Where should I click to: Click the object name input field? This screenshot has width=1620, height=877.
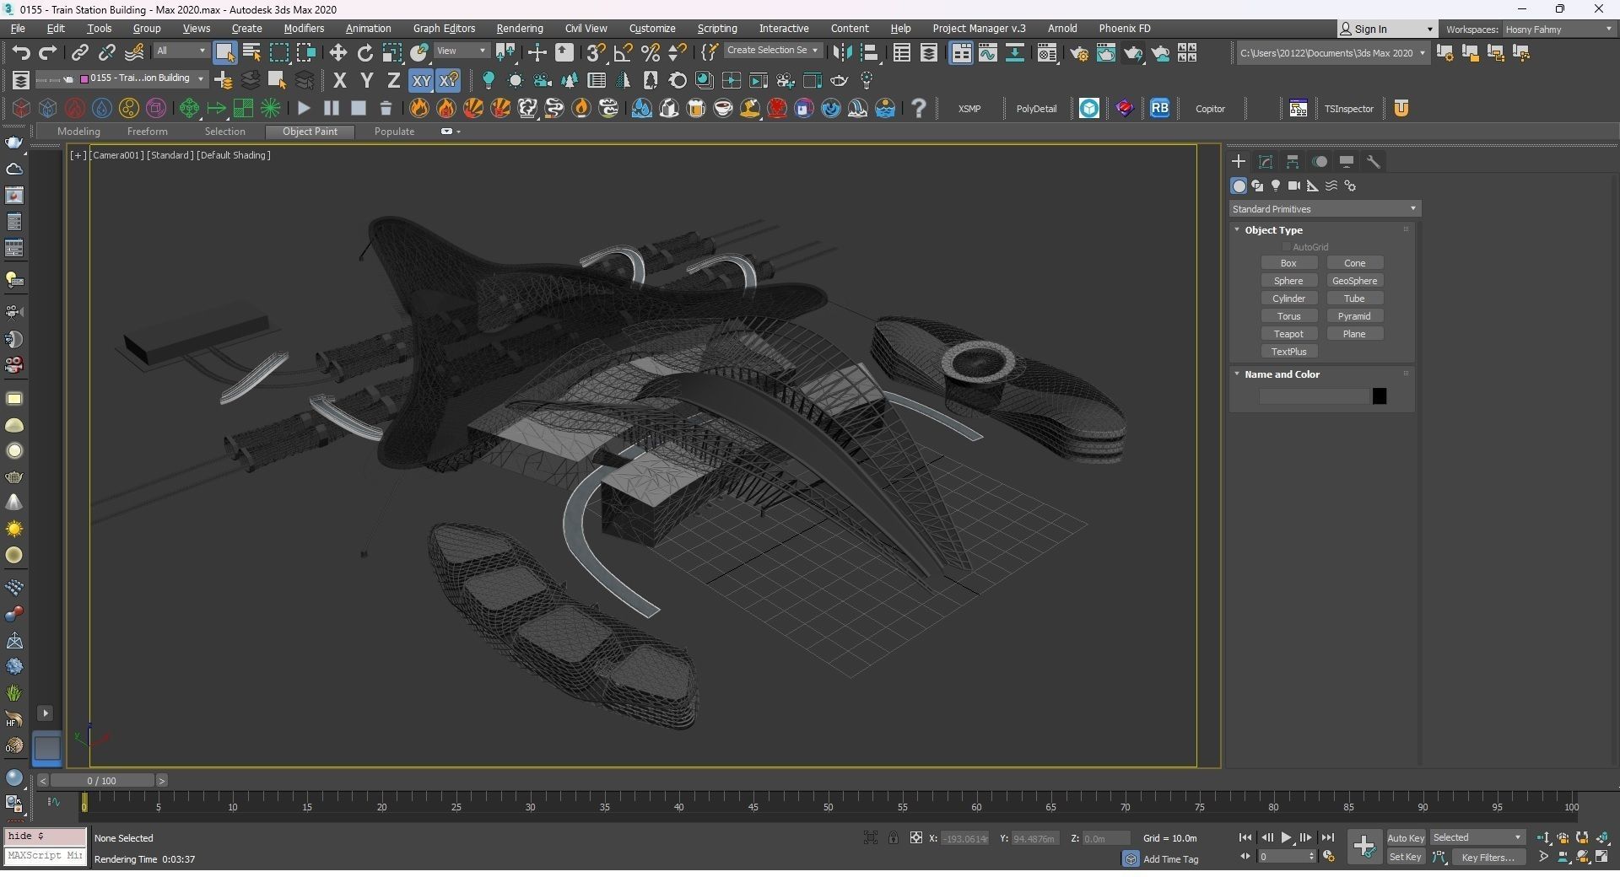pyautogui.click(x=1313, y=396)
